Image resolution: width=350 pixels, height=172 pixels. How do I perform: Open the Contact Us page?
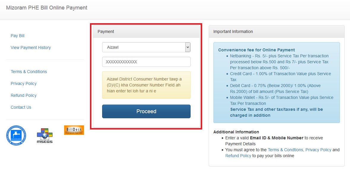tap(21, 107)
